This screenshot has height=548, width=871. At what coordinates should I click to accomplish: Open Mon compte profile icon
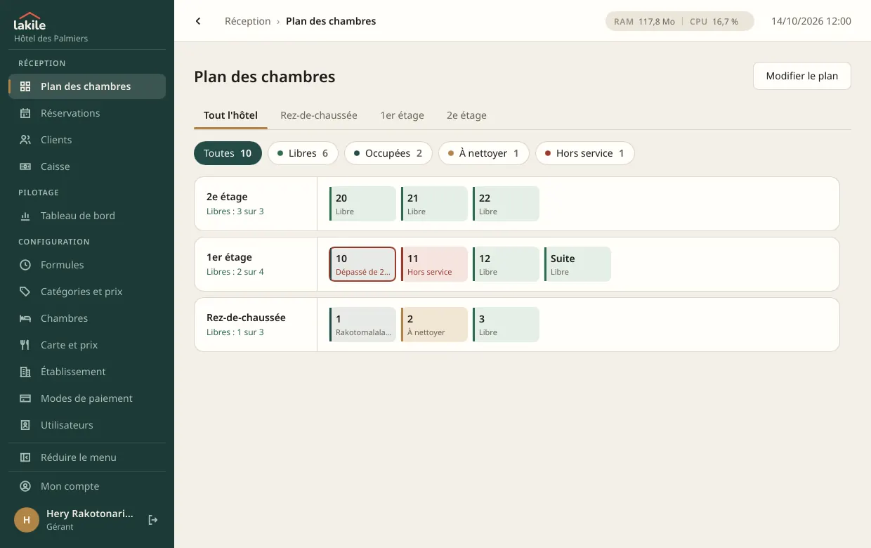[x=25, y=486]
